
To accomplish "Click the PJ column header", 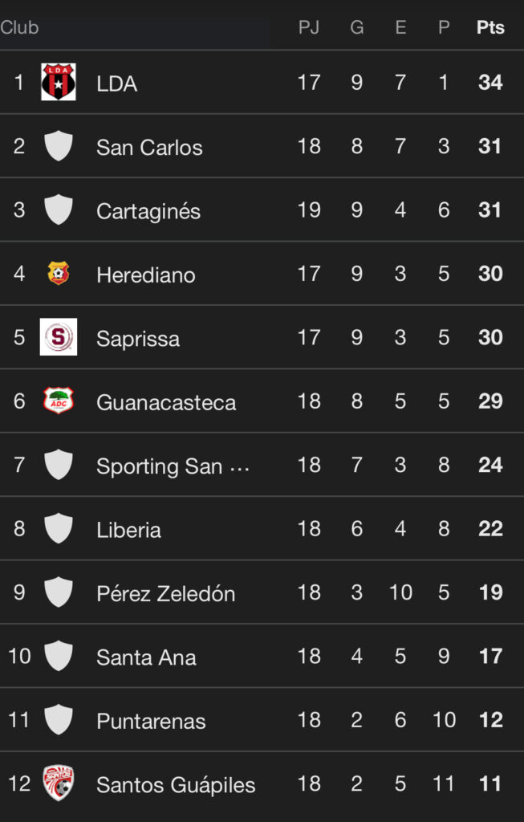I will click(309, 27).
